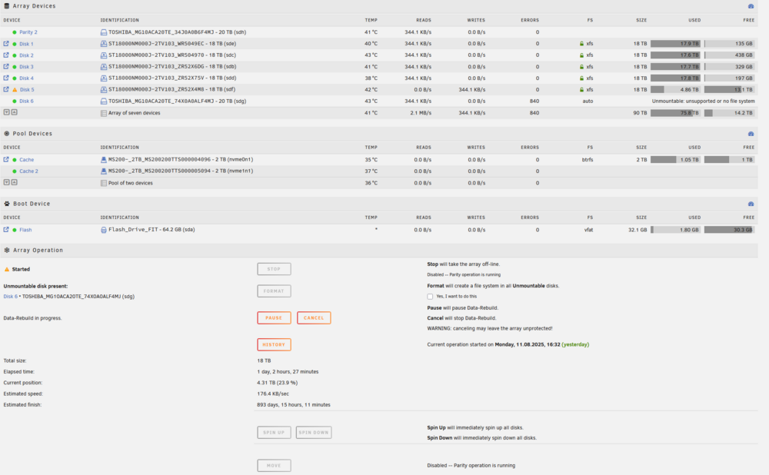769x475 pixels.
Task: Click 'Unmountable: unsupported or no file system' text
Action: pos(704,101)
